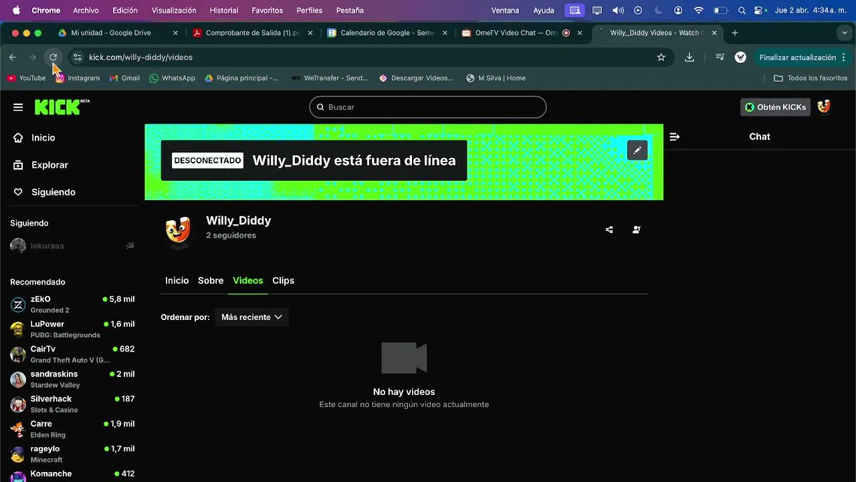Open the Más reciente sort dropdown
Viewport: 856px width, 482px height.
click(x=251, y=317)
